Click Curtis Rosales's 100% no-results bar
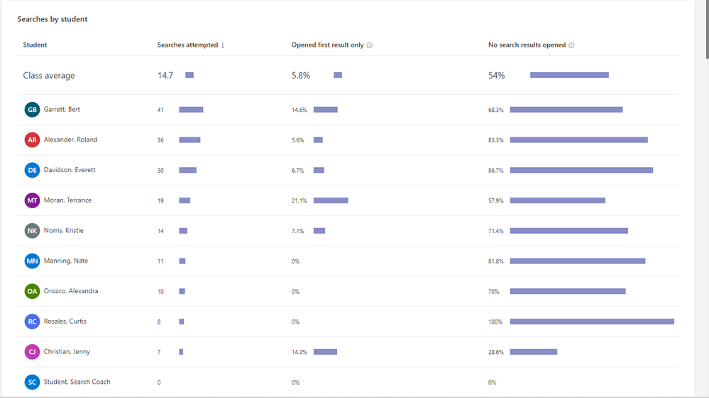Viewport: 709px width, 398px height. (592, 322)
